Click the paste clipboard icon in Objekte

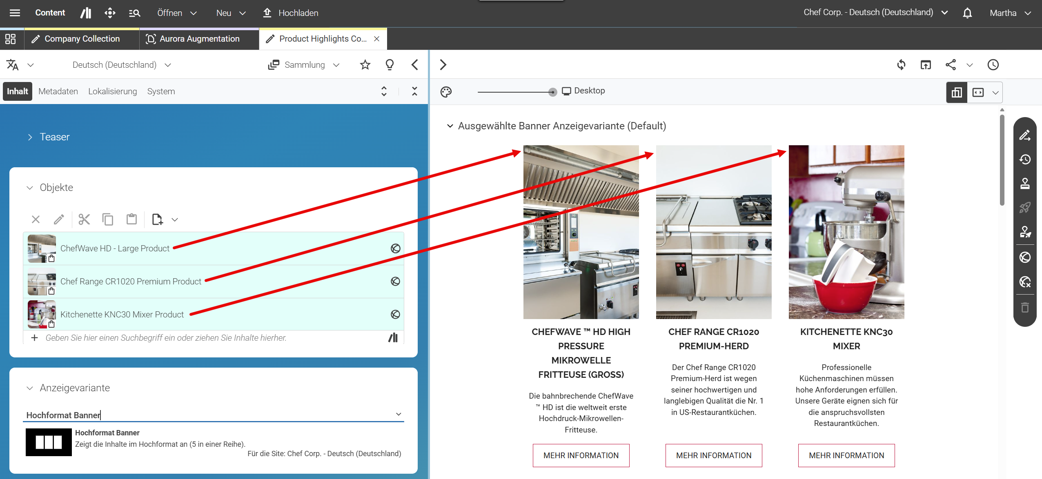click(131, 219)
